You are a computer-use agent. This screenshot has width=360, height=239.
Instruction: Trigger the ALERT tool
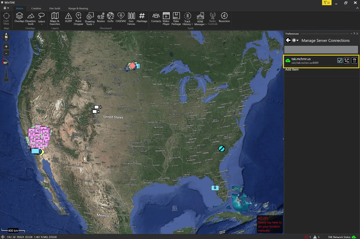[x=68, y=18]
